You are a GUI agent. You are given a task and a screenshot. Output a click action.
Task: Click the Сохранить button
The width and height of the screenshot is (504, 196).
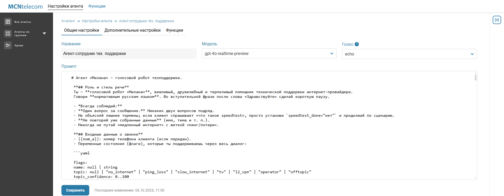75,190
